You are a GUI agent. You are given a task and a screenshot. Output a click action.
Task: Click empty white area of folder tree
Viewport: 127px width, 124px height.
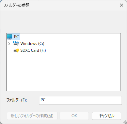[64, 73]
